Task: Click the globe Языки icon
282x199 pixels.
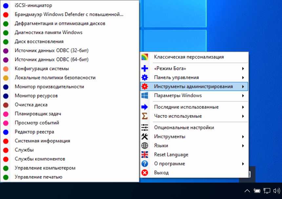Action: pos(145,145)
